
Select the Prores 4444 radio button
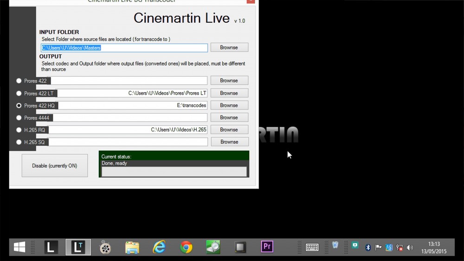point(19,118)
